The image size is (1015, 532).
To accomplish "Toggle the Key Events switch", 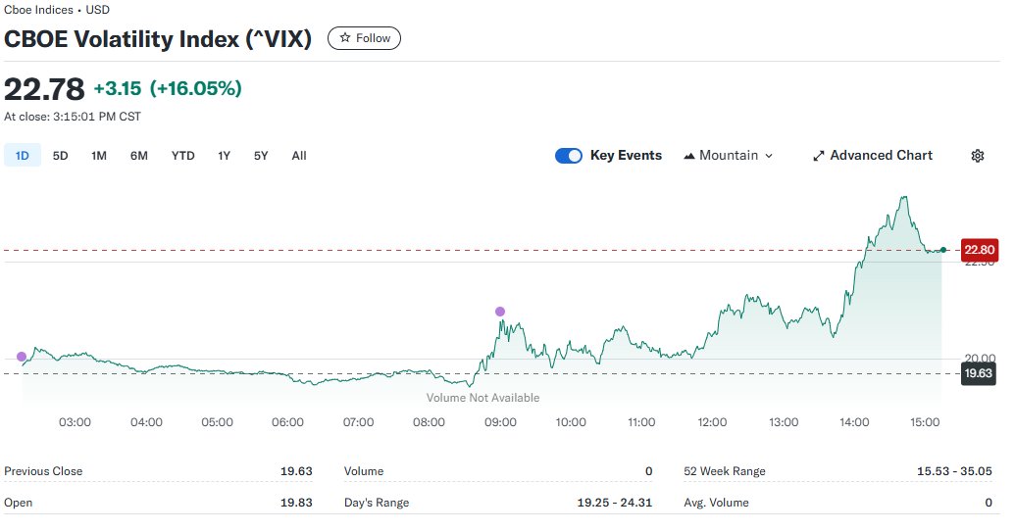I will click(569, 156).
